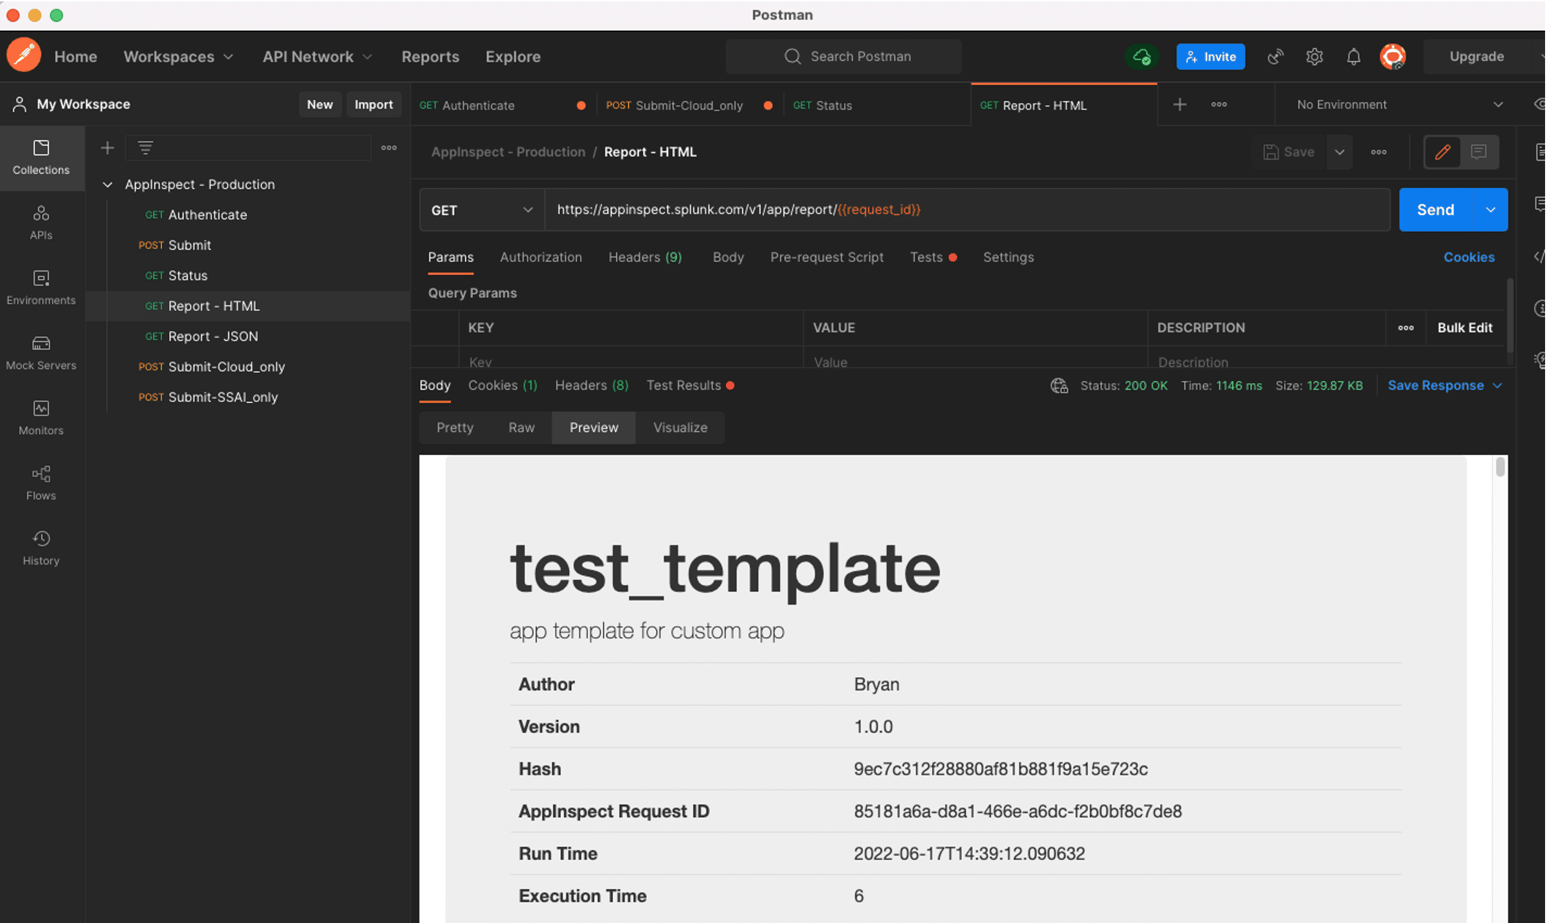The height and width of the screenshot is (923, 1547).
Task: Switch to the Submit-Cloud_only request tab
Action: point(690,105)
